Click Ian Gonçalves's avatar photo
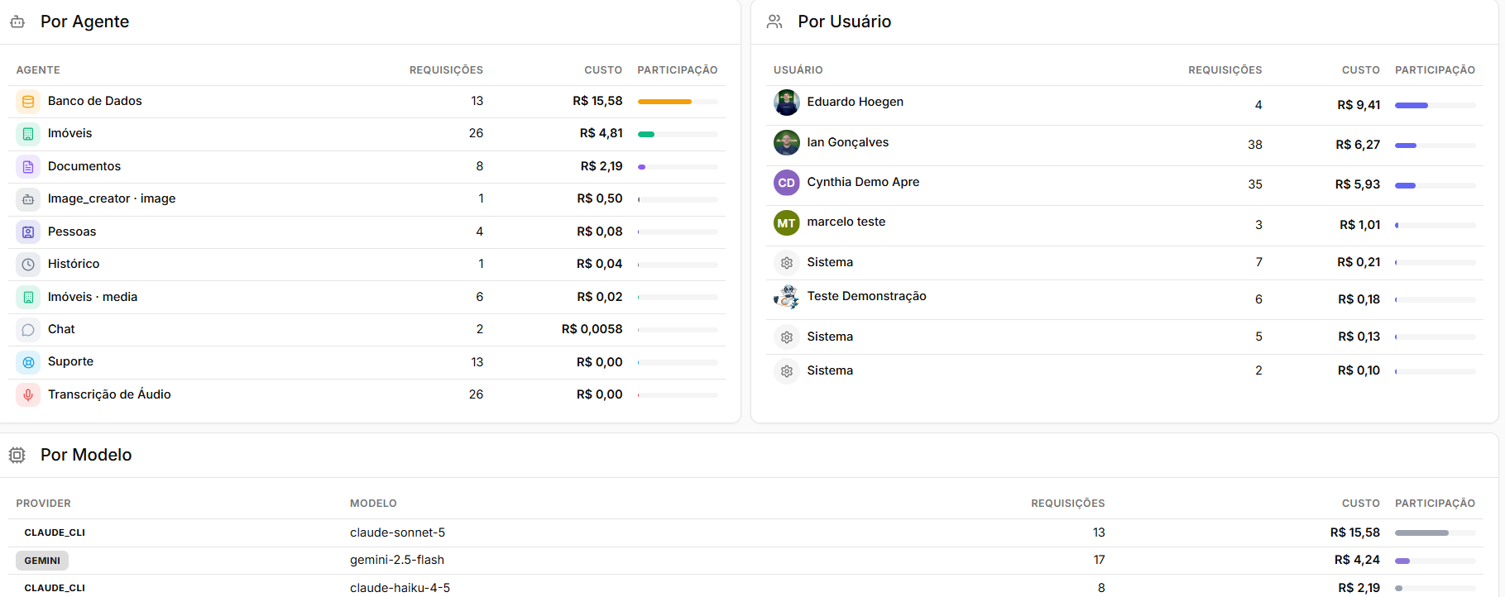The width and height of the screenshot is (1505, 597). click(x=787, y=143)
